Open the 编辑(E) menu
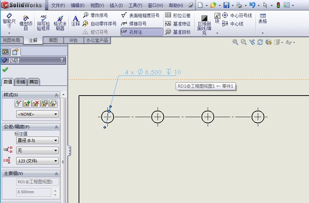The height and width of the screenshot is (203, 309). (78, 5)
